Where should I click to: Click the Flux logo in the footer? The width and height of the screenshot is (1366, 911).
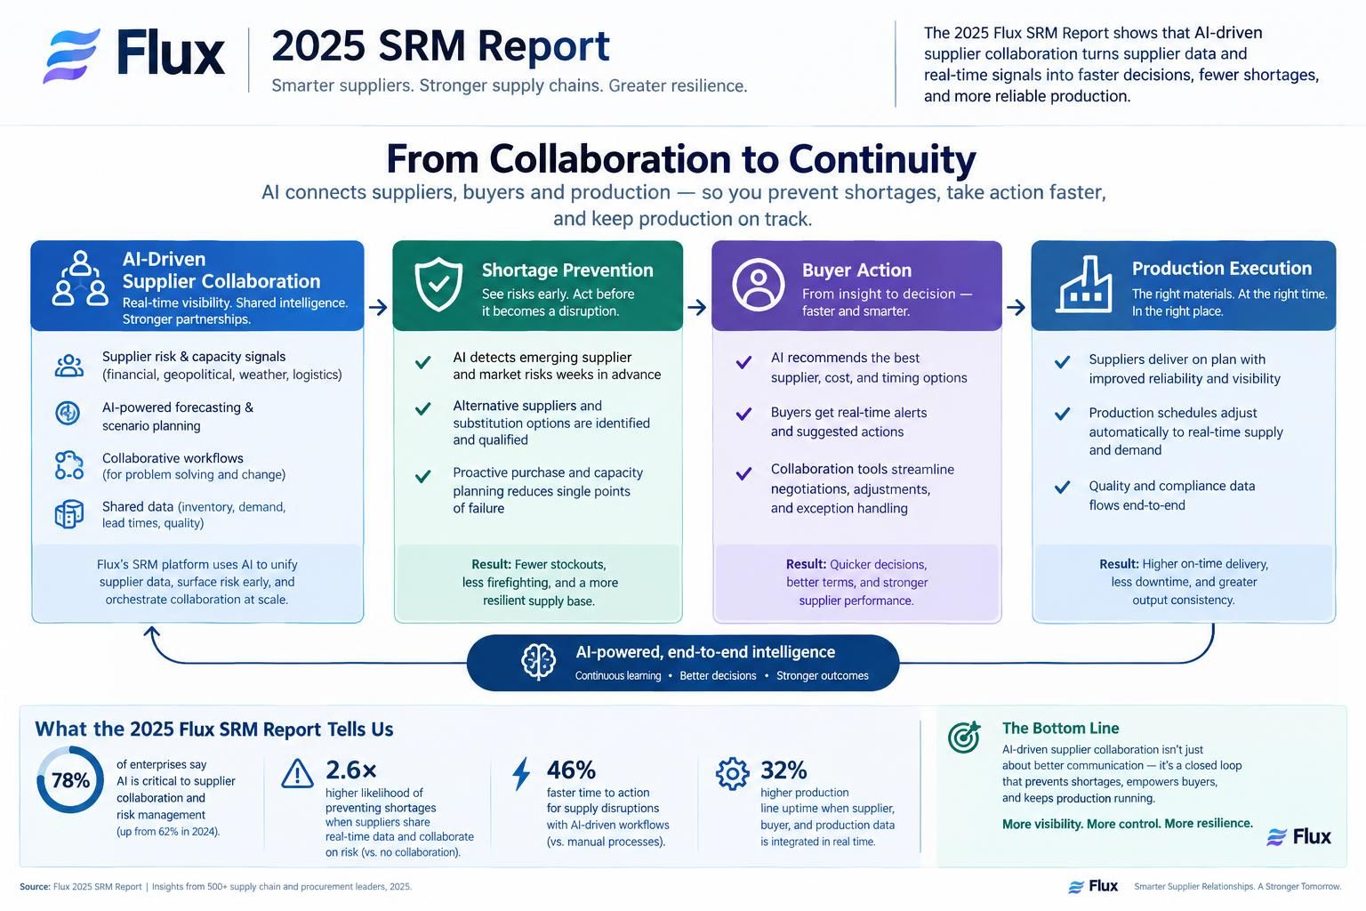[x=1093, y=886]
